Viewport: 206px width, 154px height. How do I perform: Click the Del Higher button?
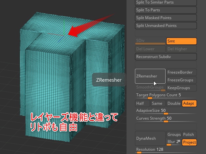pyautogui.click(x=182, y=49)
